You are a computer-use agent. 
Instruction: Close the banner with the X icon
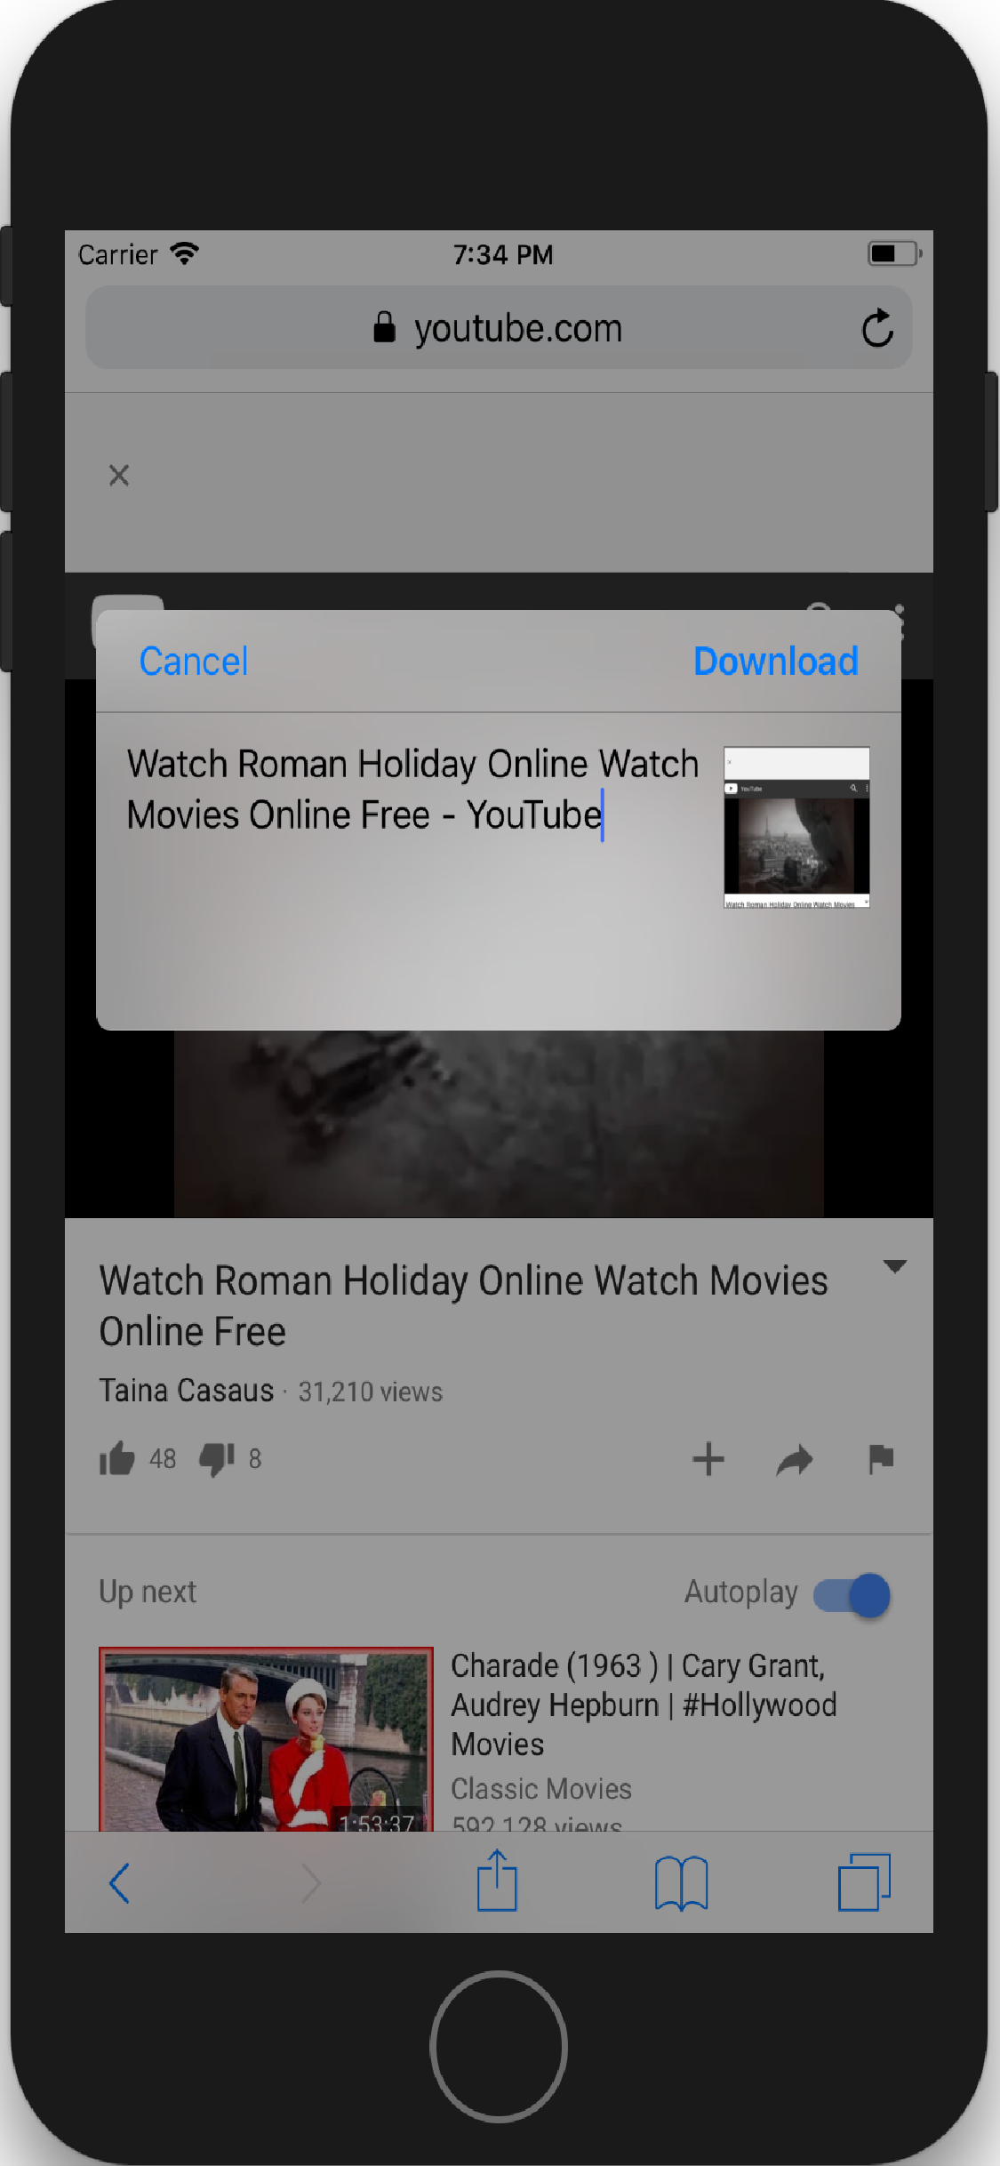coord(119,475)
